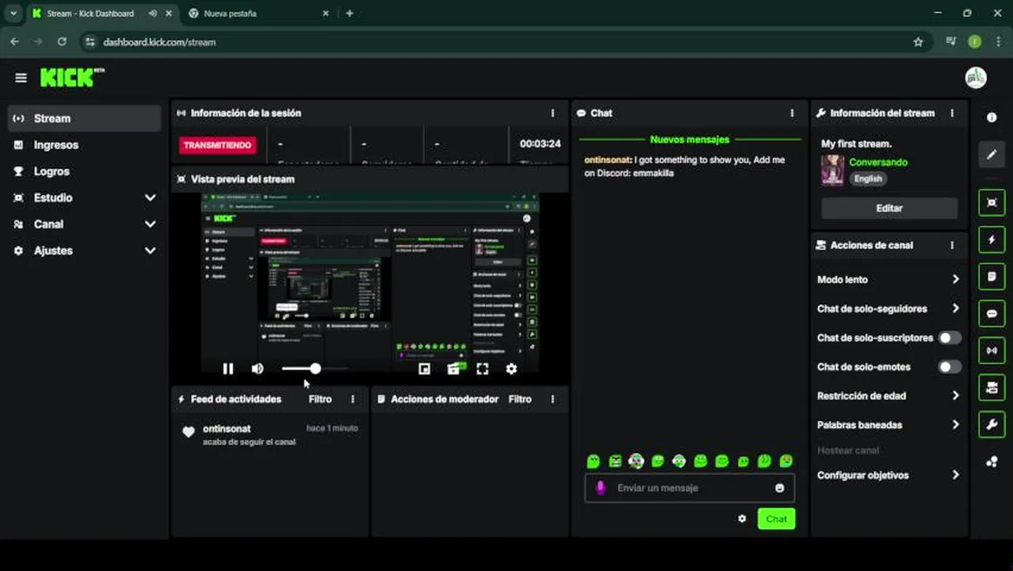Enable picture-in-picture on the preview
1013x571 pixels.
[424, 369]
